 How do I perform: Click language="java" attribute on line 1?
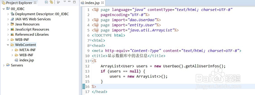[129, 10]
